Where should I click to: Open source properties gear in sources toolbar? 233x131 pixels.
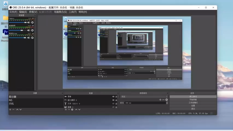coord(72,110)
